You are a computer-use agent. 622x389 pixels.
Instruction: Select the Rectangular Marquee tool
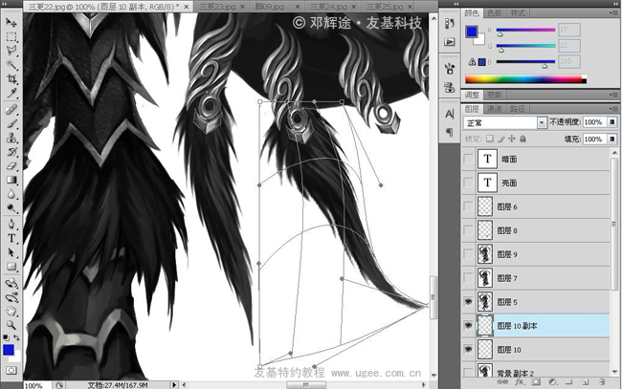point(11,37)
